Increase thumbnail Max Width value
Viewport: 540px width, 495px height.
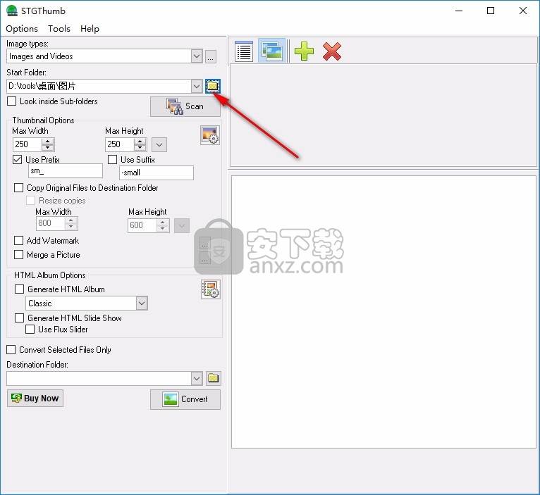[48, 141]
